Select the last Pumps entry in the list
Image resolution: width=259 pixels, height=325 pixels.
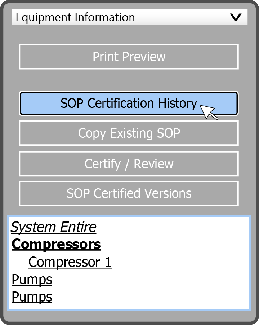tap(32, 297)
